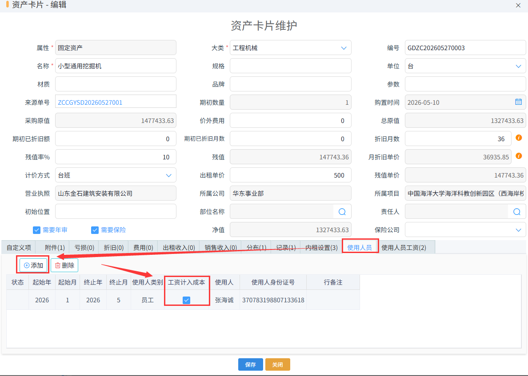This screenshot has width=528, height=376.
Task: Open the 使用人员工资(2) tab
Action: pos(404,248)
